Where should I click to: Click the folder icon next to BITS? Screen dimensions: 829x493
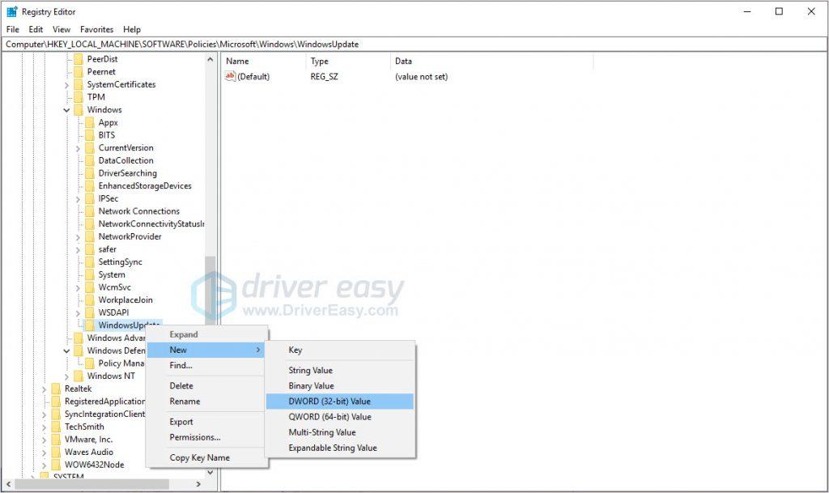(x=91, y=134)
